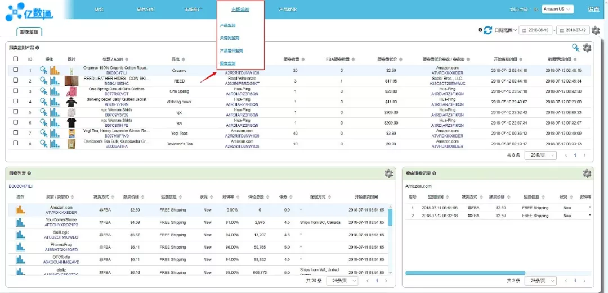The height and width of the screenshot is (293, 608).
Task: Click the start date field 2018-06-13
Action: [535, 30]
